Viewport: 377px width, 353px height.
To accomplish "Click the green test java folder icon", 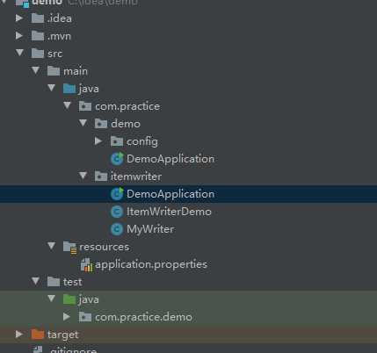I will [69, 299].
